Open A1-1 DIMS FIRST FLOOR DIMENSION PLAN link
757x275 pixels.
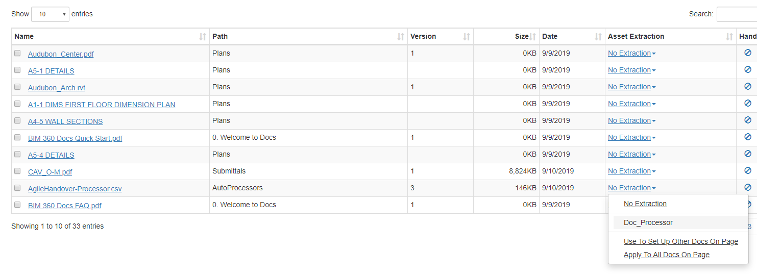tap(102, 105)
